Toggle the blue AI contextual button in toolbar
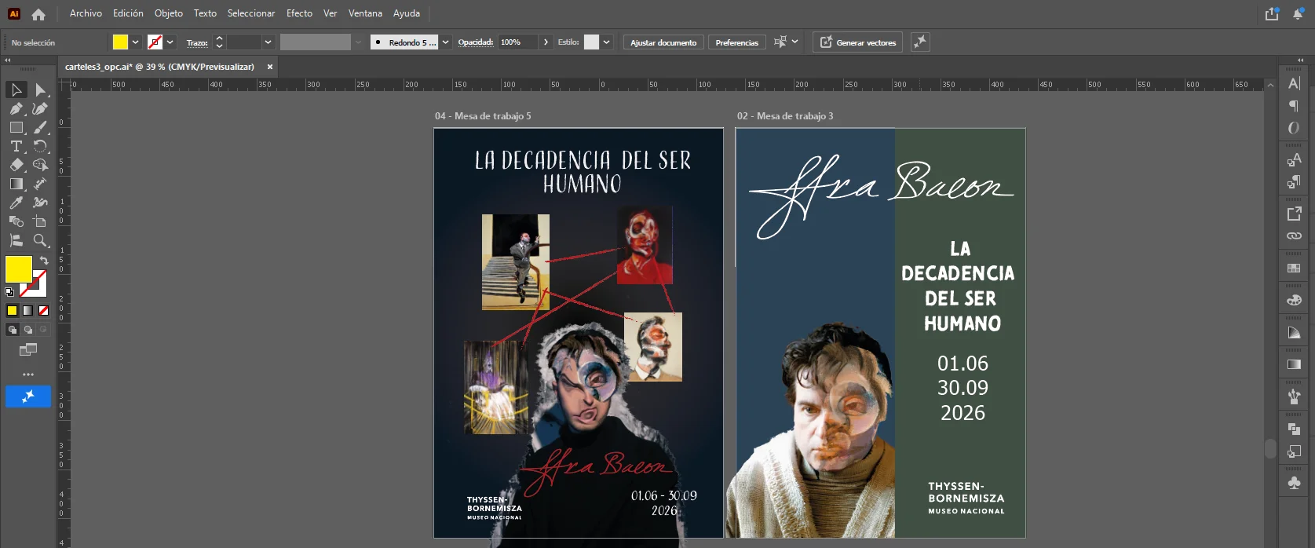The image size is (1315, 548). point(28,396)
